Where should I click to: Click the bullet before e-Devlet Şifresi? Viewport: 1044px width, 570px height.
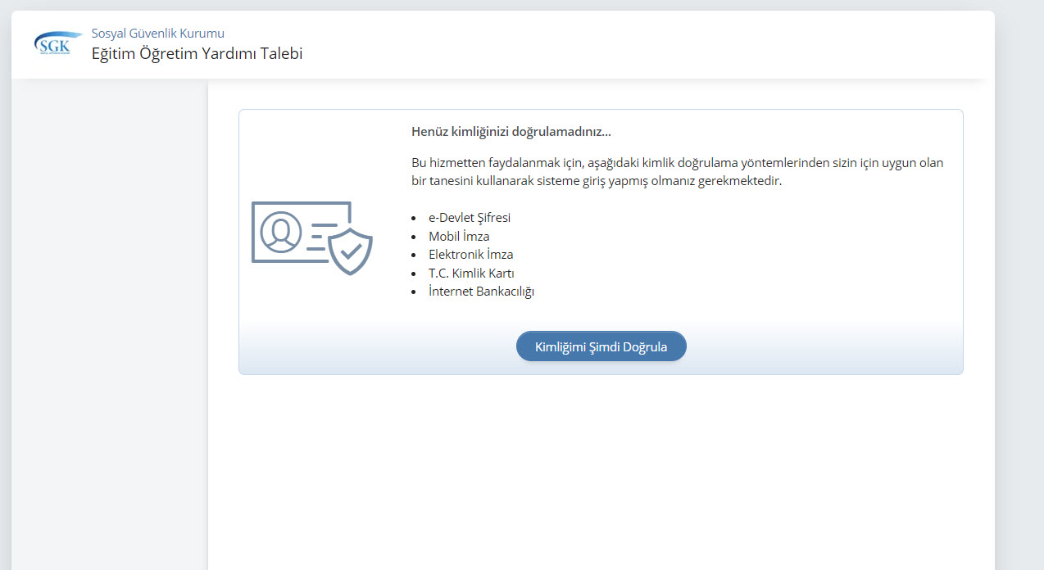tap(415, 219)
